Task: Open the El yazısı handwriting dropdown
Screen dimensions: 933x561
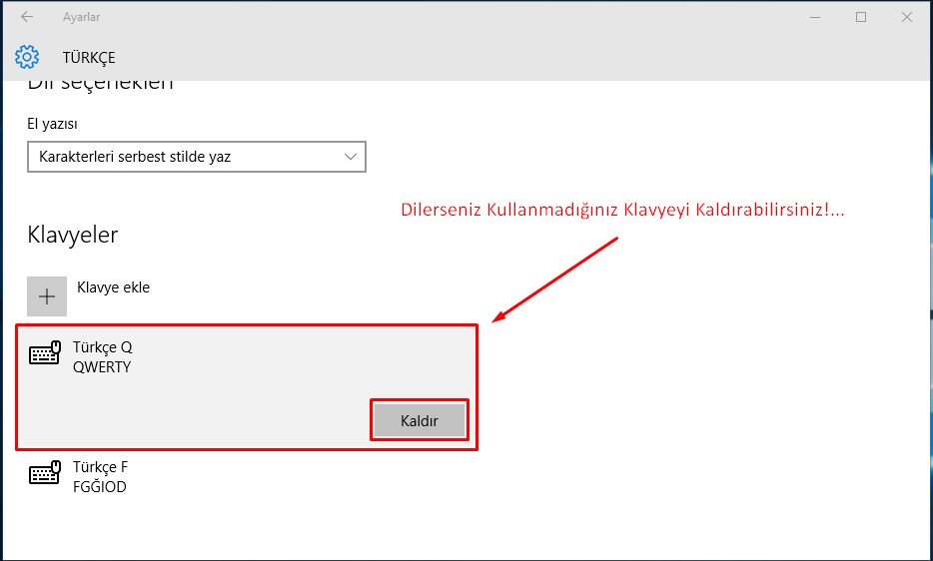Action: click(x=196, y=157)
